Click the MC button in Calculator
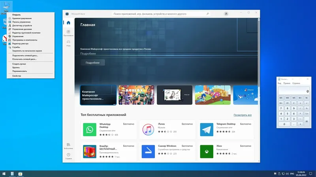 (281, 98)
